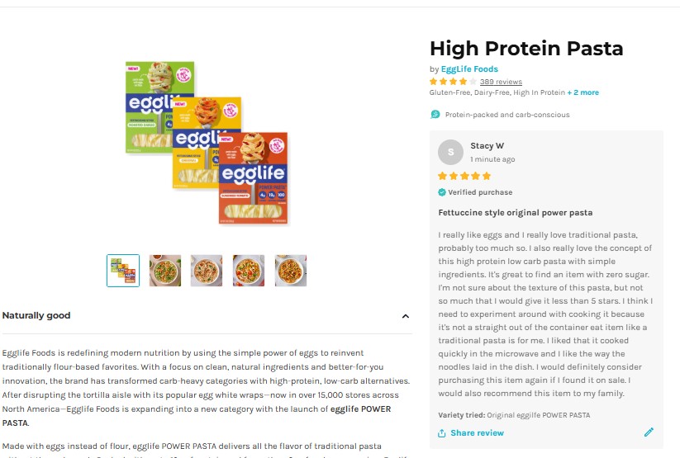This screenshot has height=458, width=680.
Task: Click Stacy W's avatar circle
Action: click(450, 152)
